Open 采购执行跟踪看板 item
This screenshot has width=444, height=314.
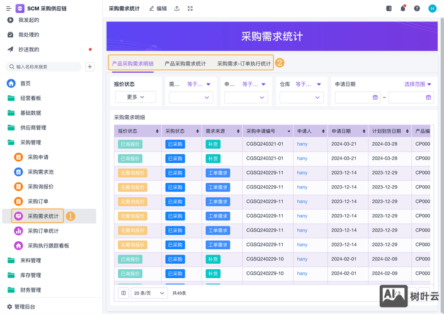click(48, 246)
